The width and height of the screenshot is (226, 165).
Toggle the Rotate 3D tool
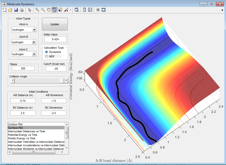pyautogui.click(x=54, y=10)
